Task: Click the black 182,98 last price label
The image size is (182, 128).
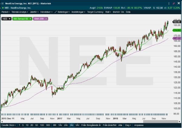Action: point(177,22)
